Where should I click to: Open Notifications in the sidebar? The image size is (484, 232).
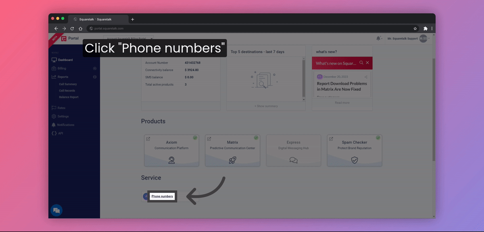click(66, 125)
